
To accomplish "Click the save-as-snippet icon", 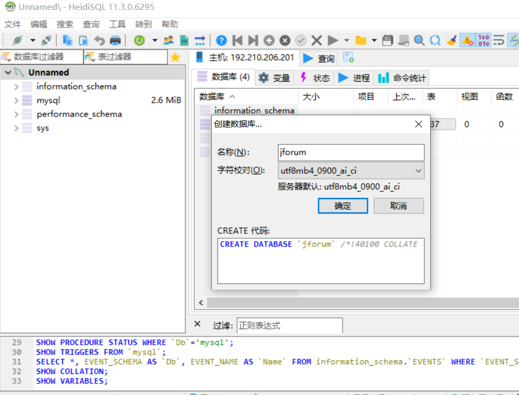I will pos(404,40).
